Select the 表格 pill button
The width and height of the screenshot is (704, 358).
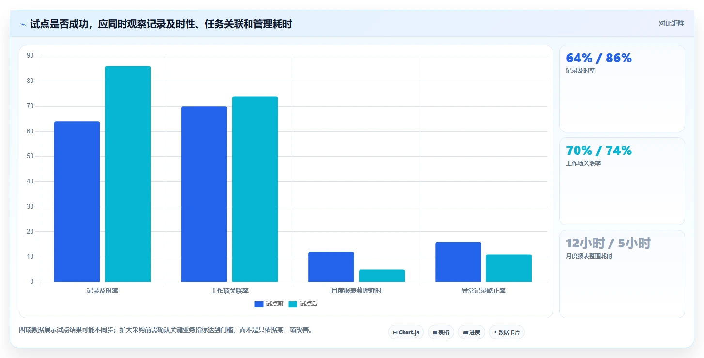441,332
